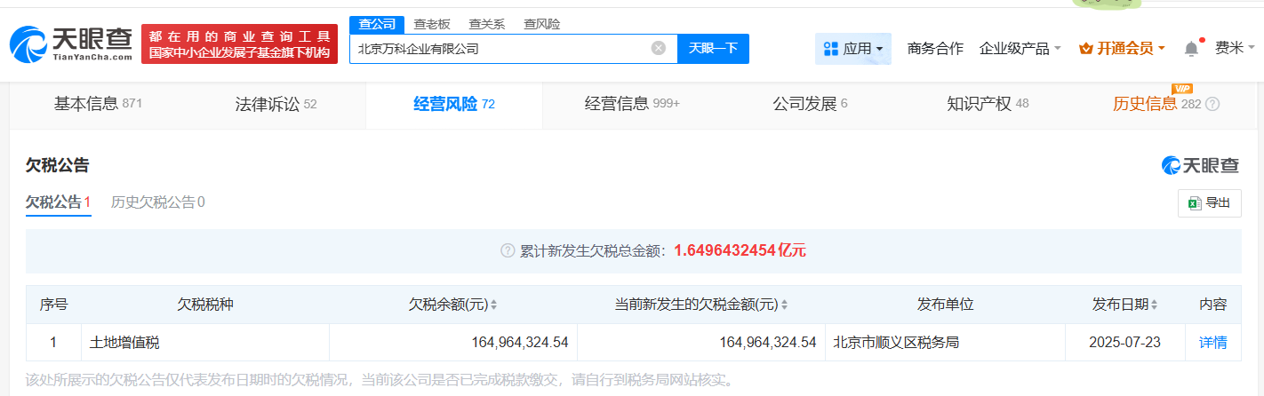Clear the search box with X icon
Image resolution: width=1264 pixels, height=396 pixels.
point(659,49)
